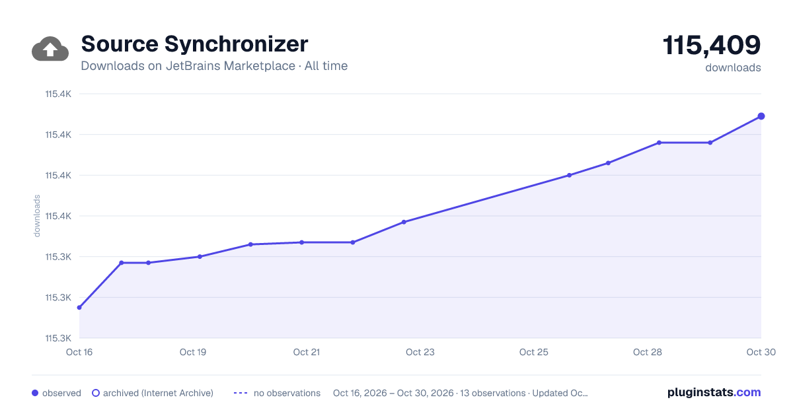Click the dashed 'no observations' legend marker
The width and height of the screenshot is (793, 416).
click(x=241, y=393)
